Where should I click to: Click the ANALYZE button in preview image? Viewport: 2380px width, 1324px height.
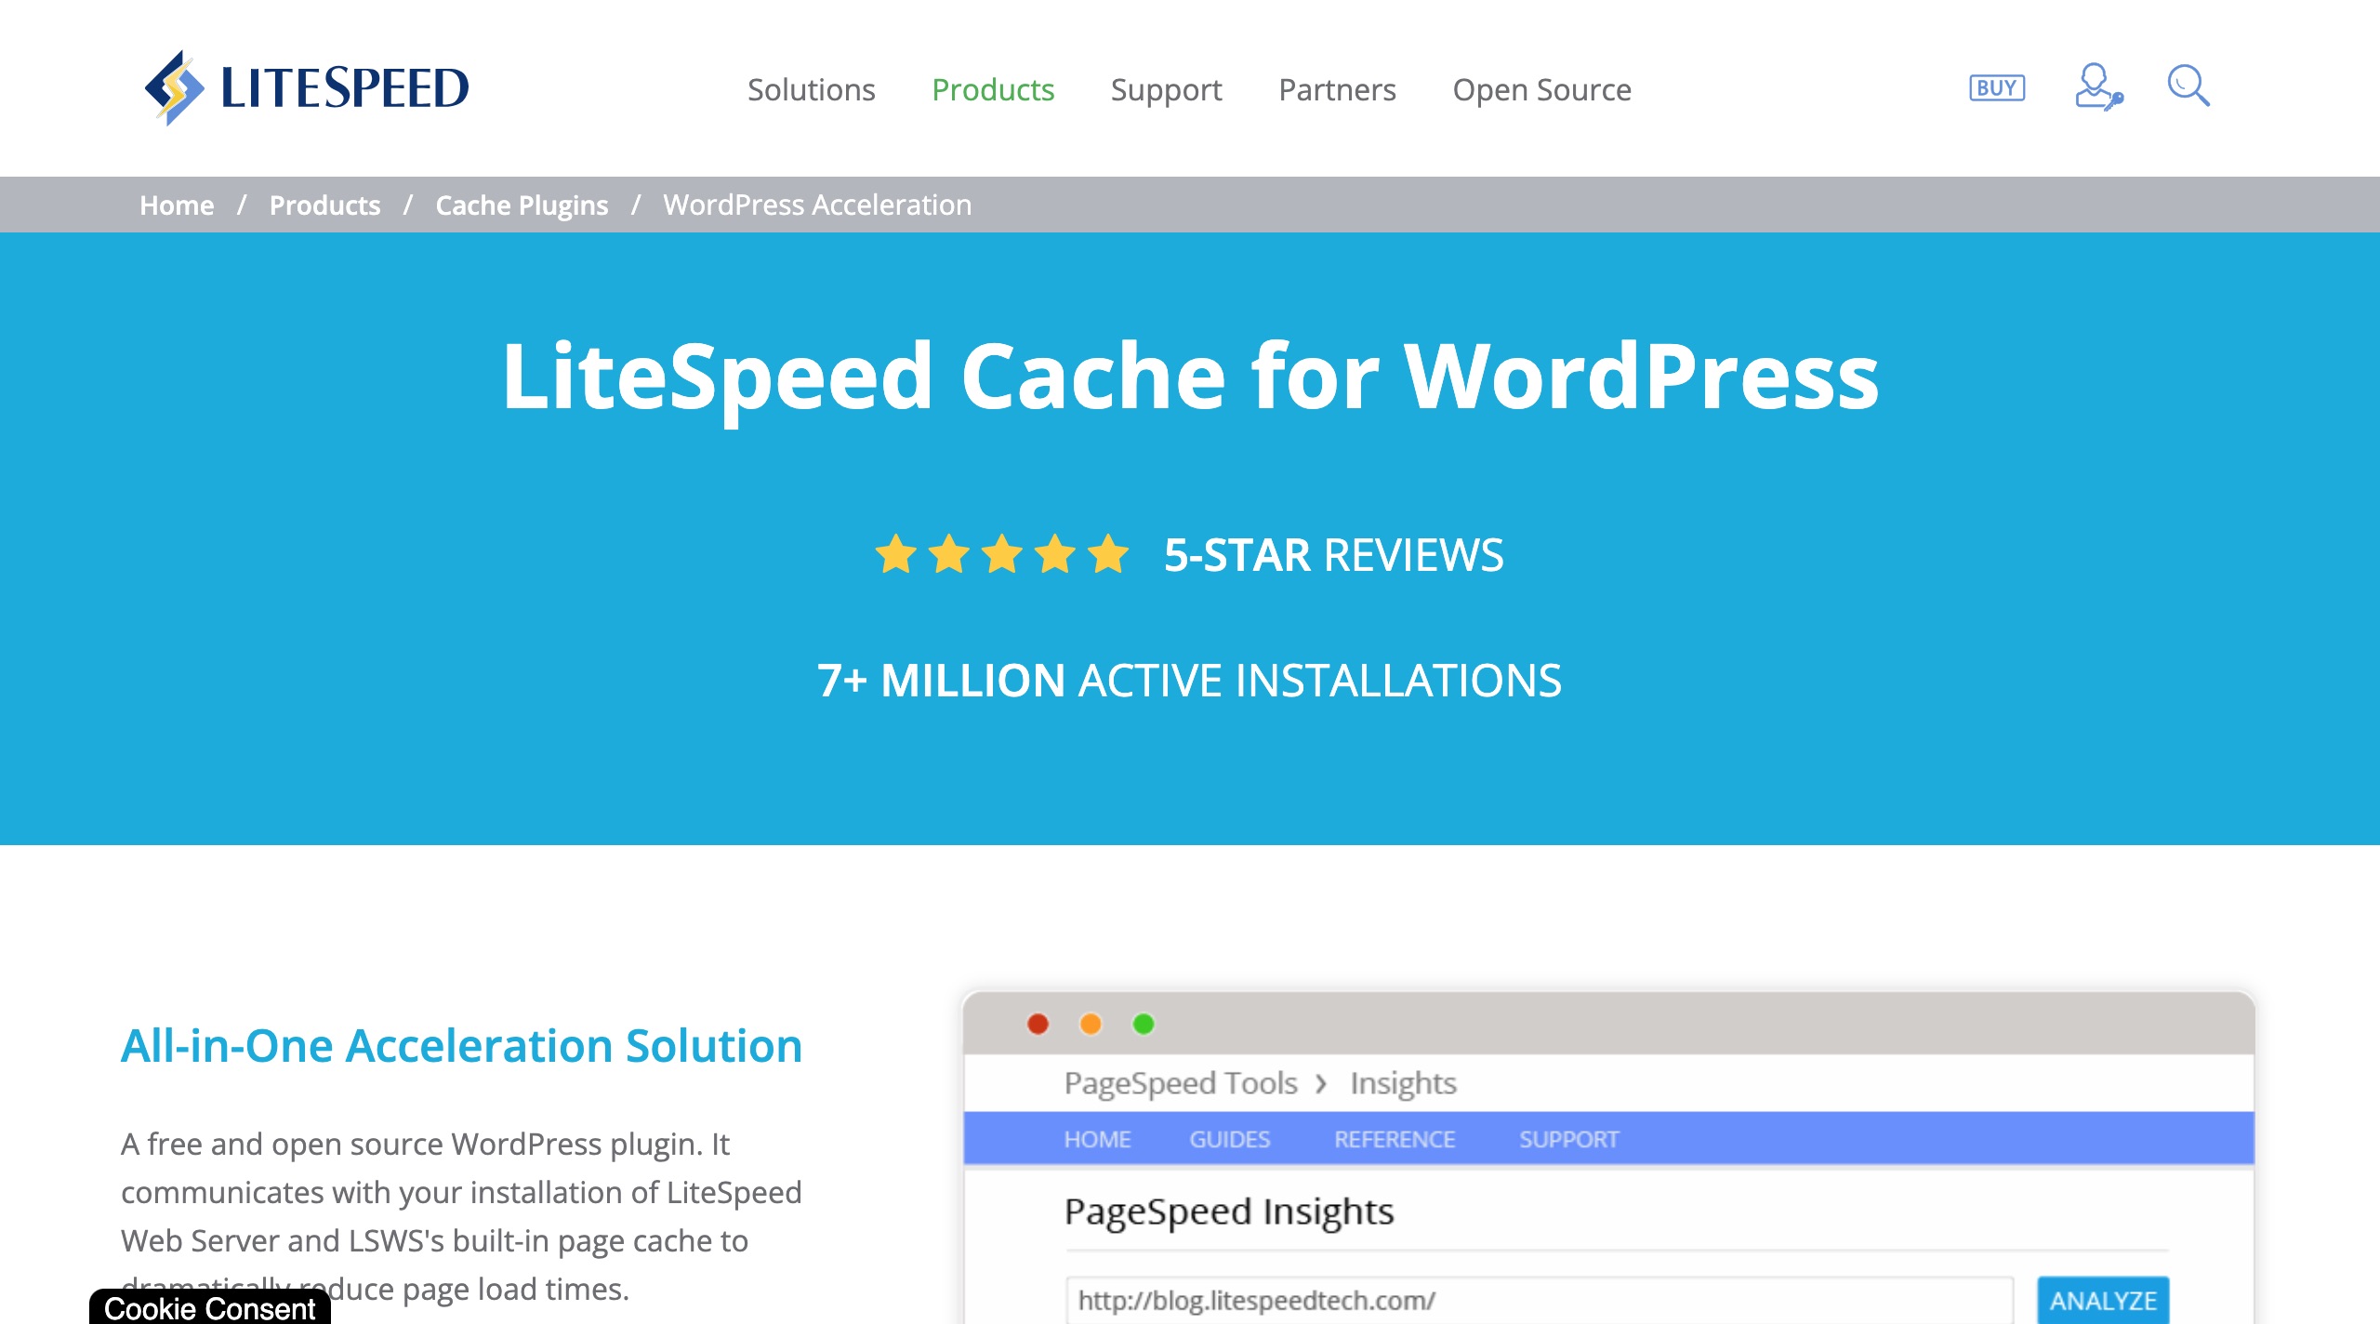pyautogui.click(x=2103, y=1300)
